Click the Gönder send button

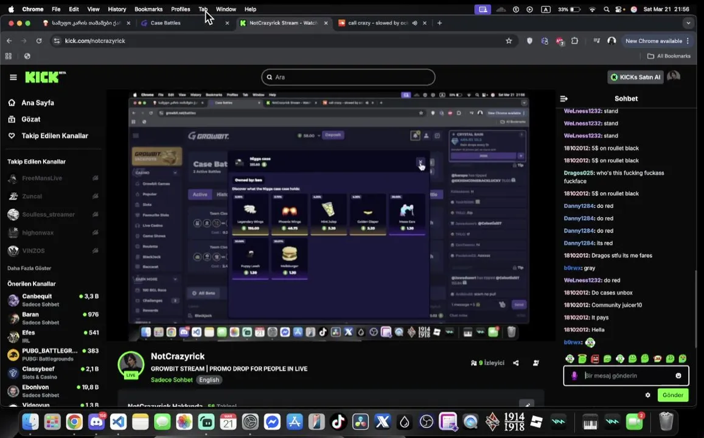coord(672,395)
